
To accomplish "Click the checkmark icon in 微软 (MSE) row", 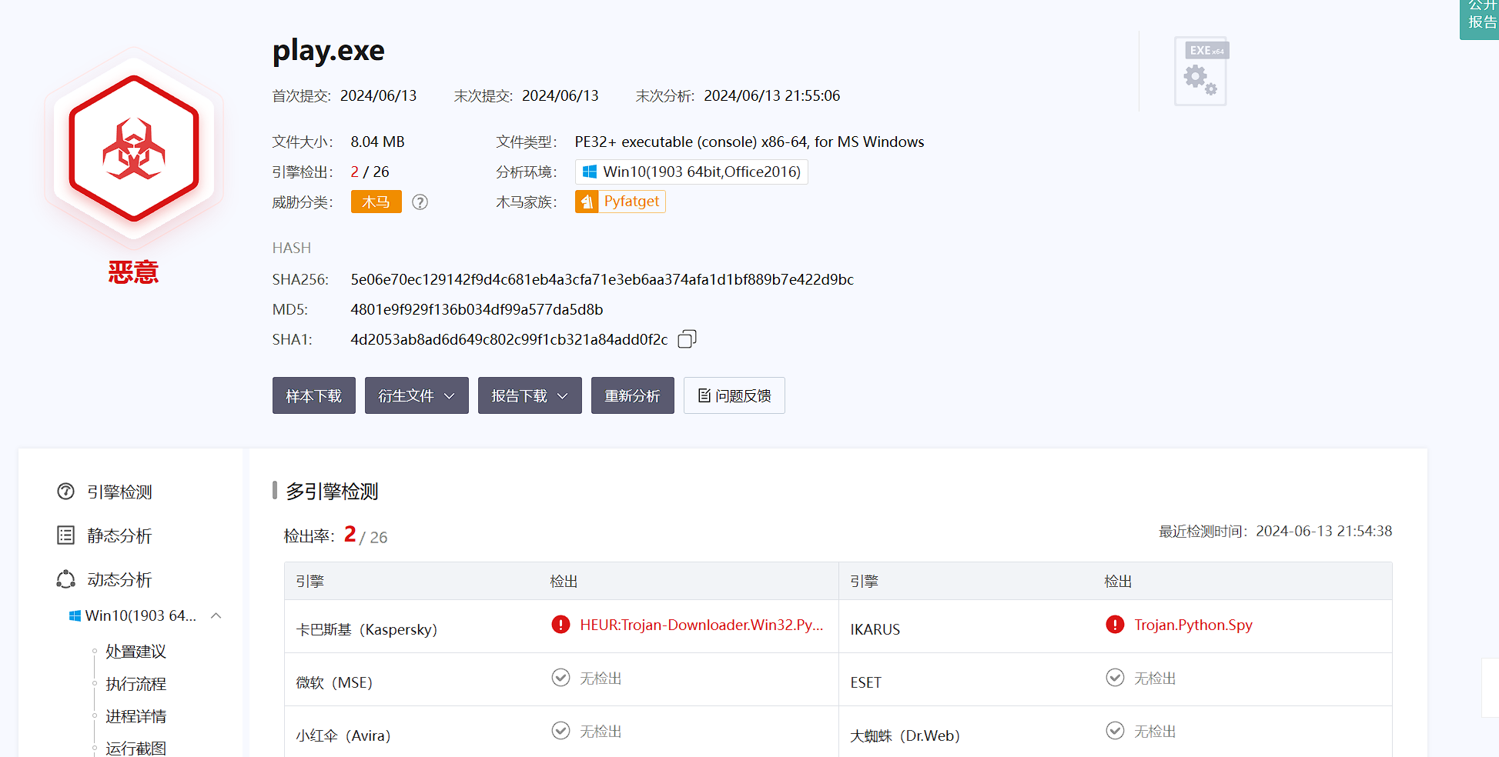I will [560, 678].
